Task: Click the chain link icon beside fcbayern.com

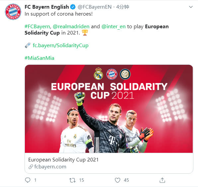Action: point(31,167)
